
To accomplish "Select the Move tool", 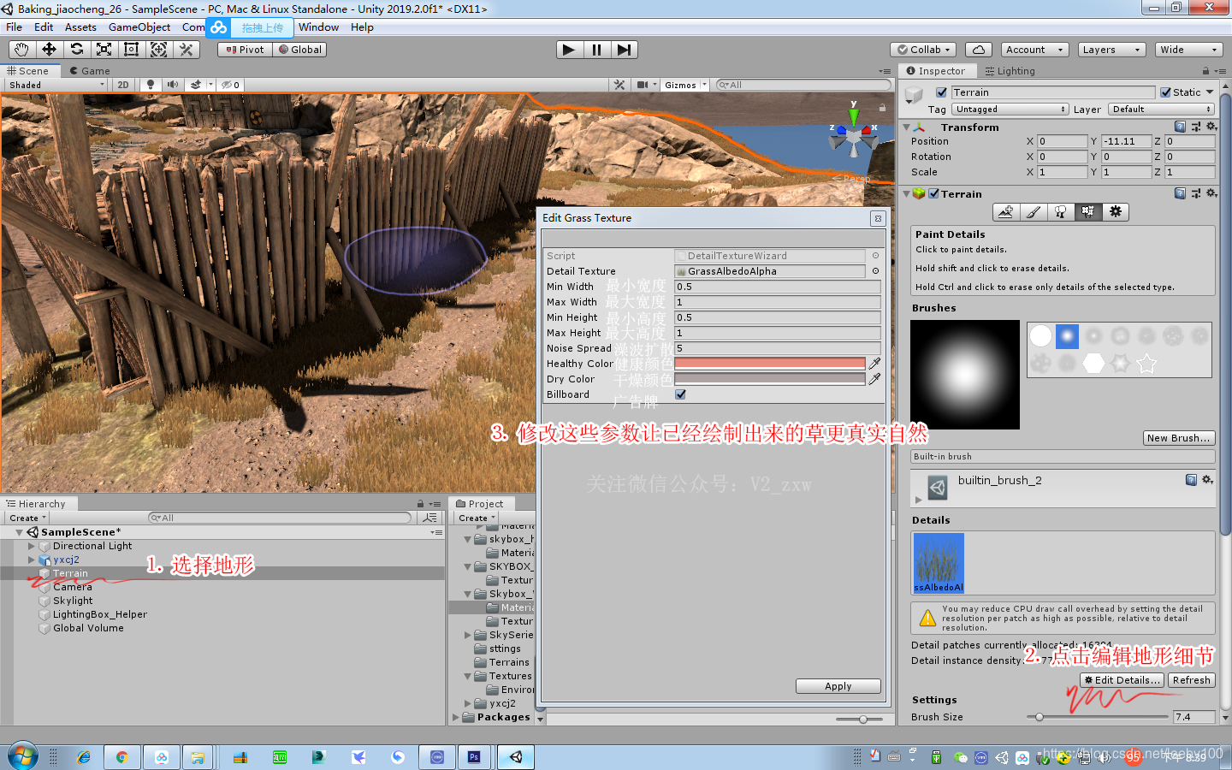I will pos(49,50).
